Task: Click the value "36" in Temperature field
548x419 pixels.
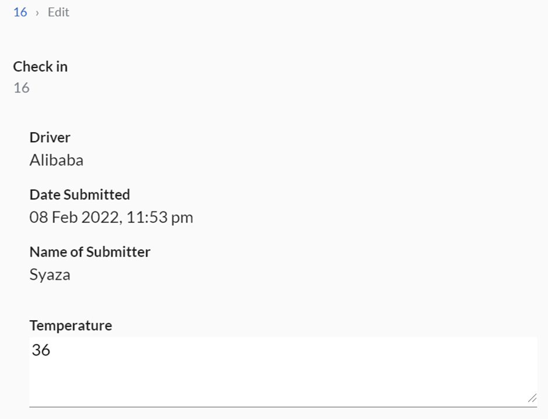Action: click(41, 350)
